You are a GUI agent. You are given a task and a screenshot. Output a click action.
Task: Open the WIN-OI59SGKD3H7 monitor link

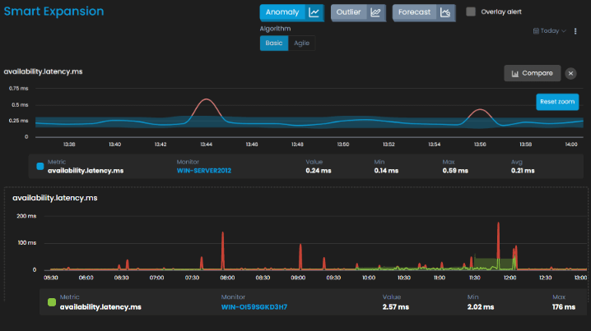254,306
